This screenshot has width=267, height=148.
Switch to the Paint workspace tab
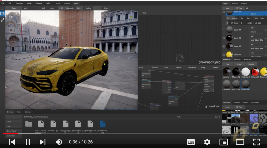[58, 3]
